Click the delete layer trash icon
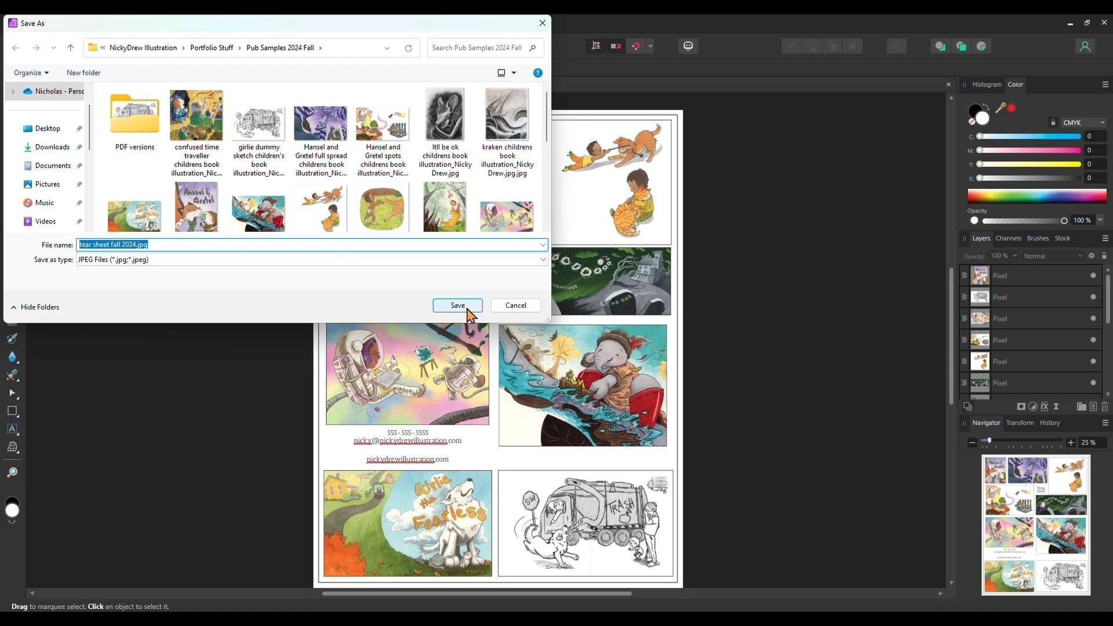Viewport: 1113px width, 626px height. coord(1105,407)
